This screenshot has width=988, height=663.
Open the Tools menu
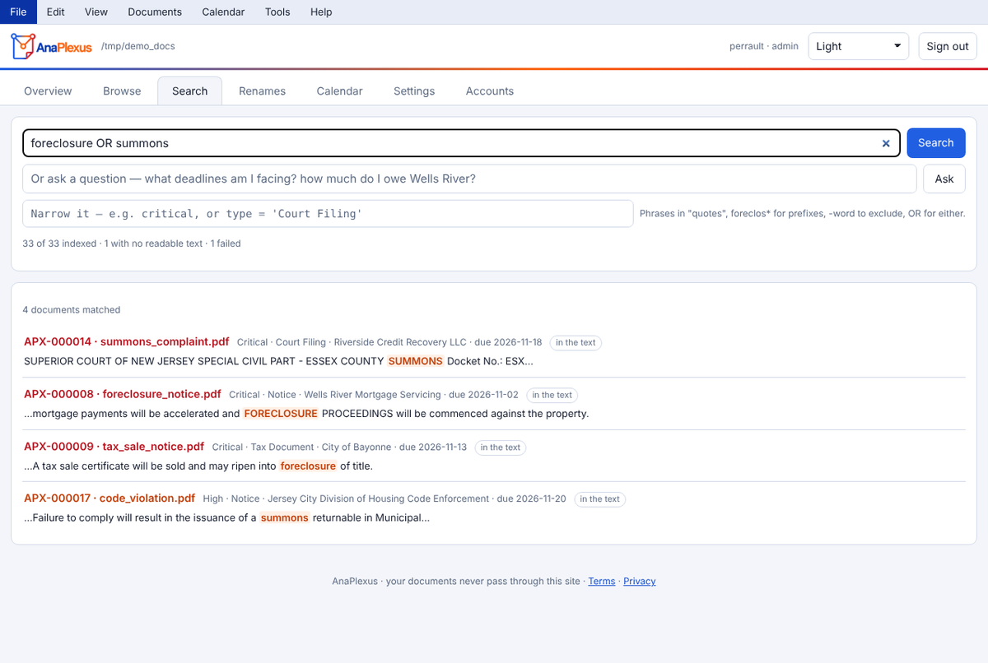(277, 12)
